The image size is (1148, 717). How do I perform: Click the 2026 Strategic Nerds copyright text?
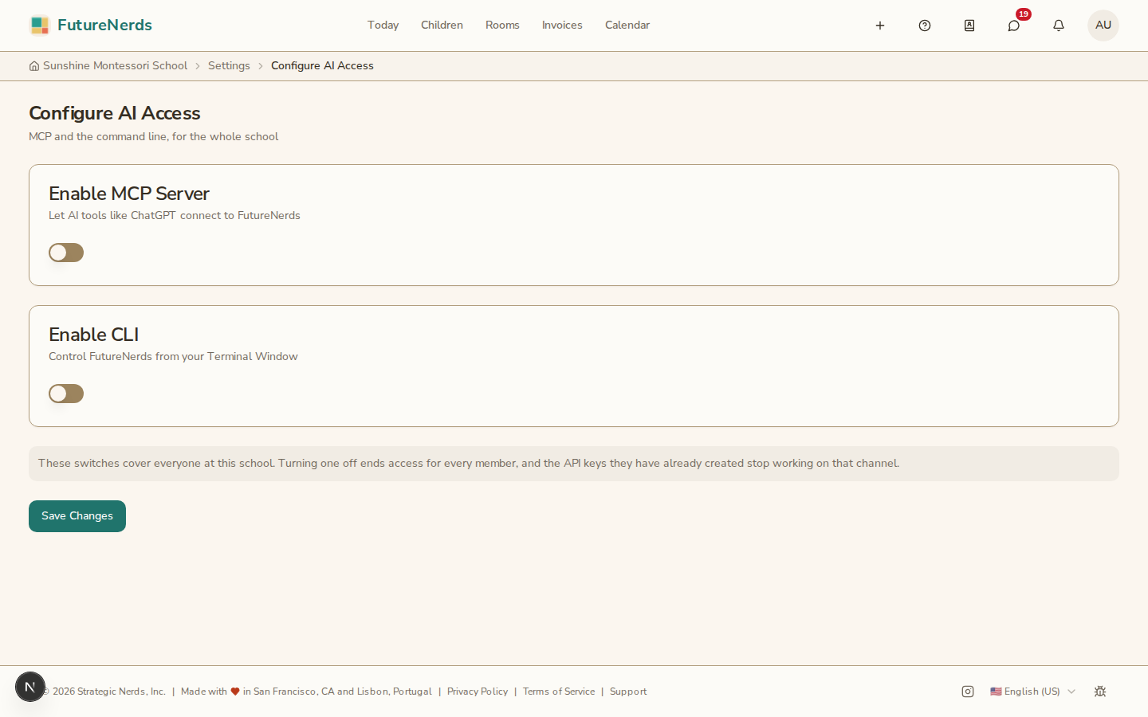point(105,692)
